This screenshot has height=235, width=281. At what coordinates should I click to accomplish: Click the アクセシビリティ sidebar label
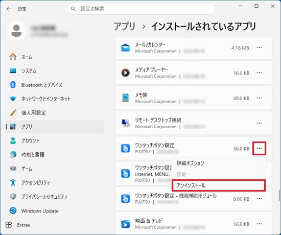click(x=36, y=182)
